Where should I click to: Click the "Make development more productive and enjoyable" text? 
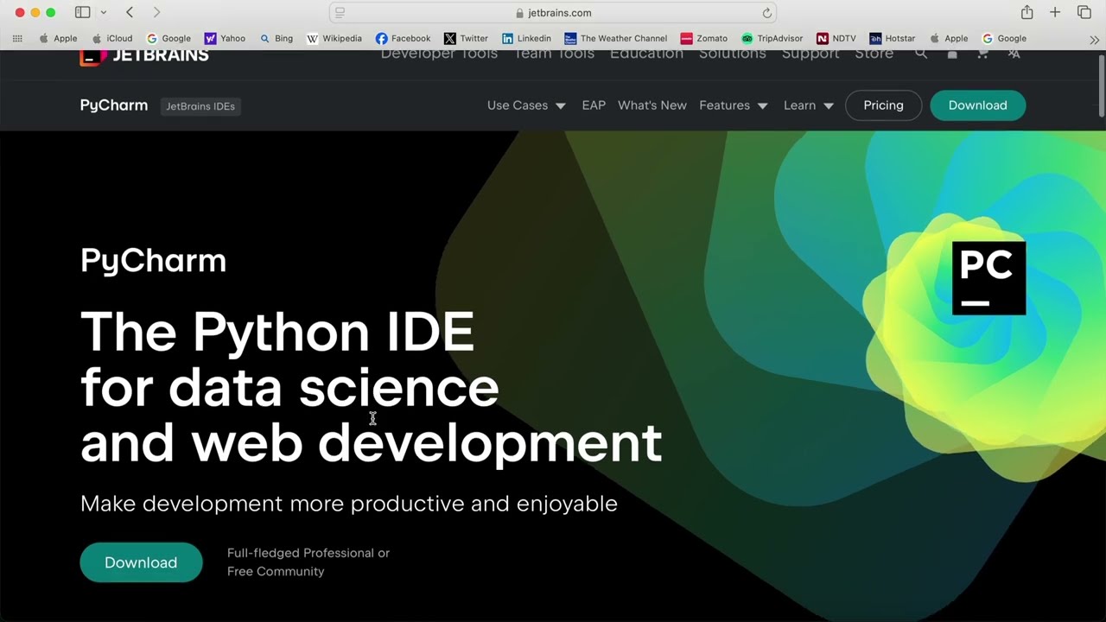tap(349, 504)
